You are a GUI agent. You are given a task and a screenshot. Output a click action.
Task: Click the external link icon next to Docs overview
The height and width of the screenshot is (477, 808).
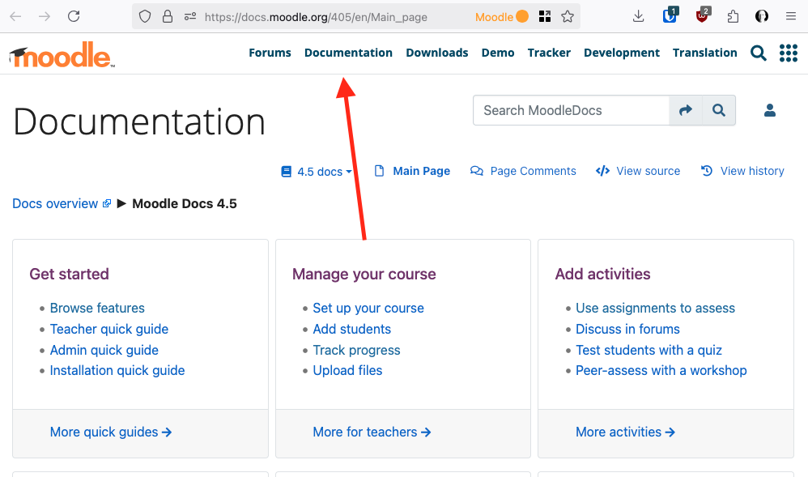tap(107, 204)
